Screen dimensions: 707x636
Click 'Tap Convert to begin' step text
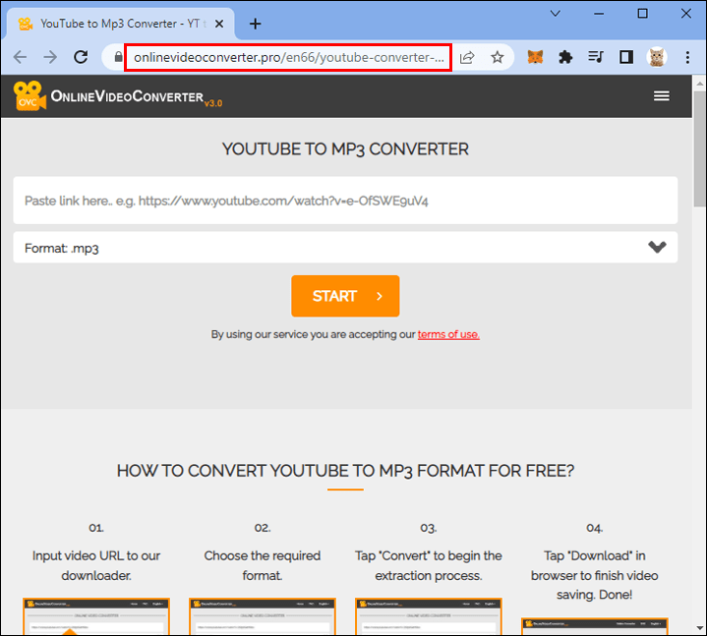[429, 565]
